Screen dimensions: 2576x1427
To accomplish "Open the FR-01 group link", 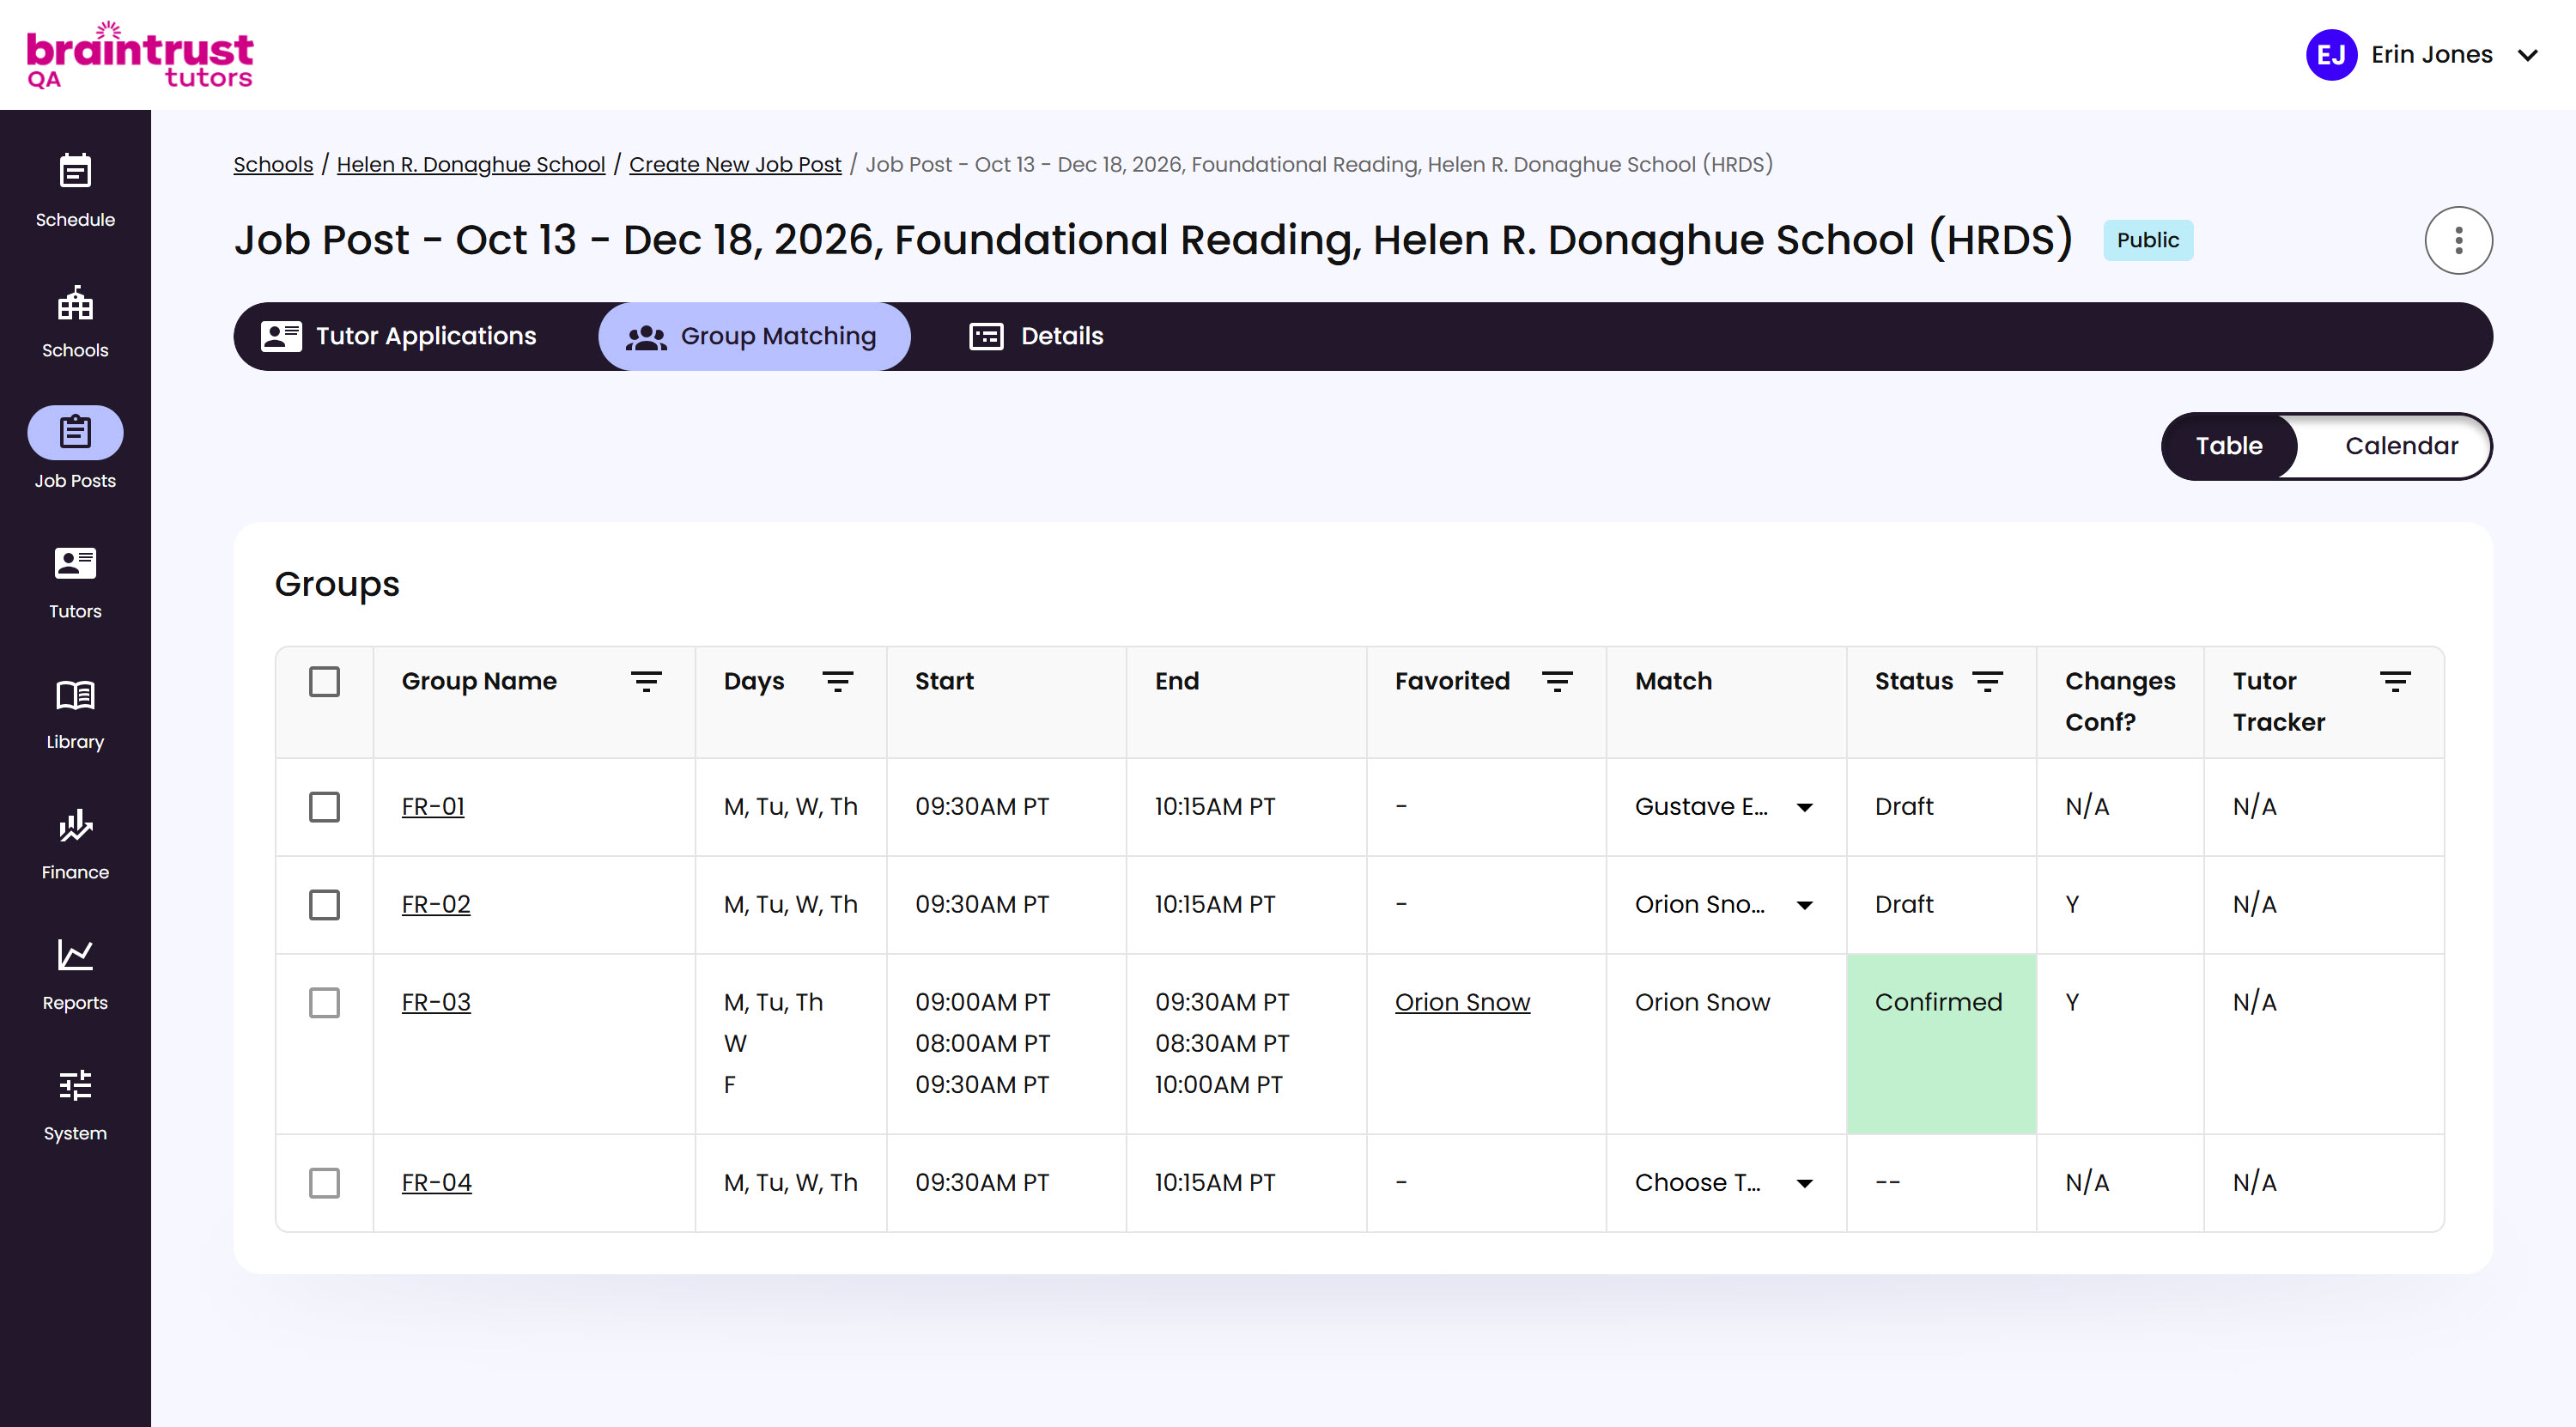I will coord(433,807).
